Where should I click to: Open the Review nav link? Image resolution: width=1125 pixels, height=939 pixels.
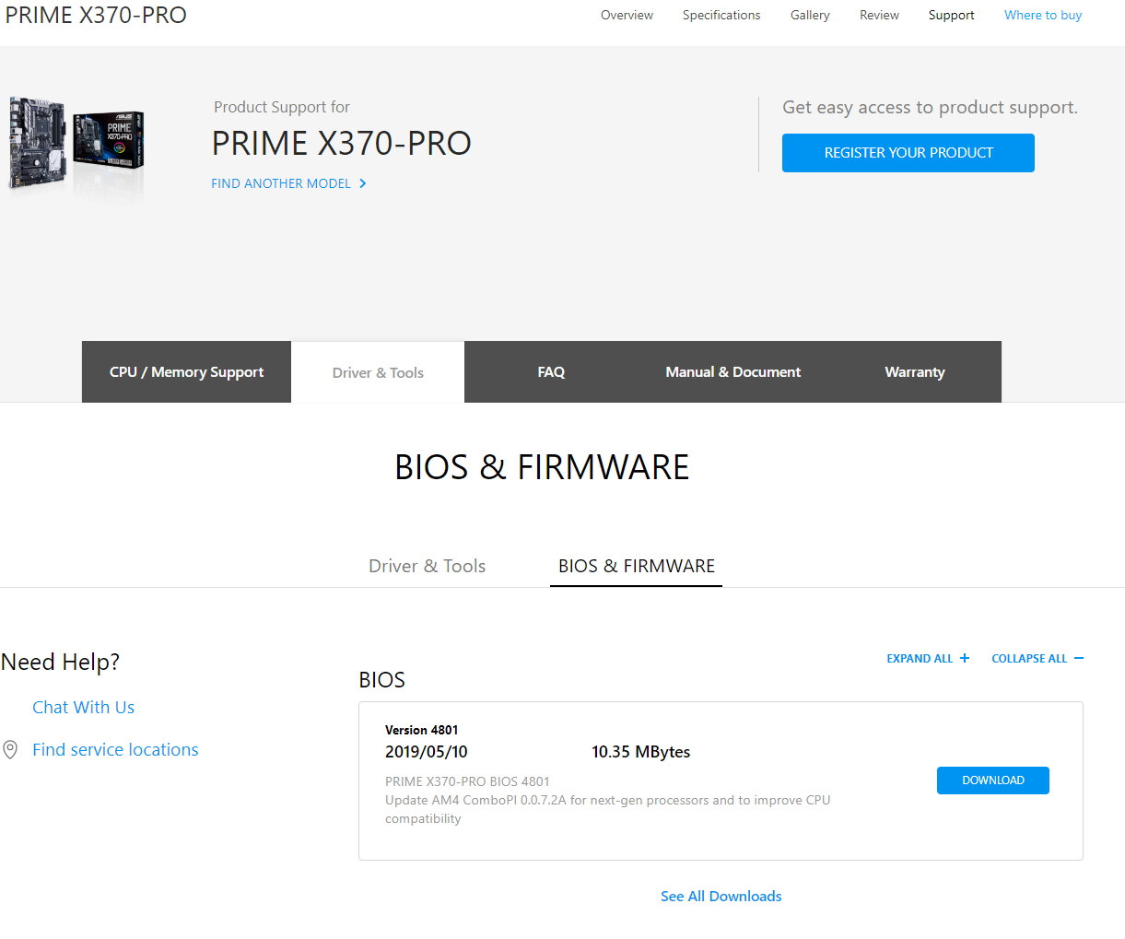879,15
